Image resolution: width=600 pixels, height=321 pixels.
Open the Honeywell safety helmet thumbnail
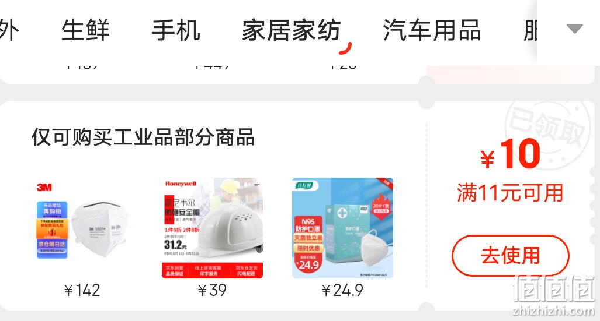coord(213,228)
